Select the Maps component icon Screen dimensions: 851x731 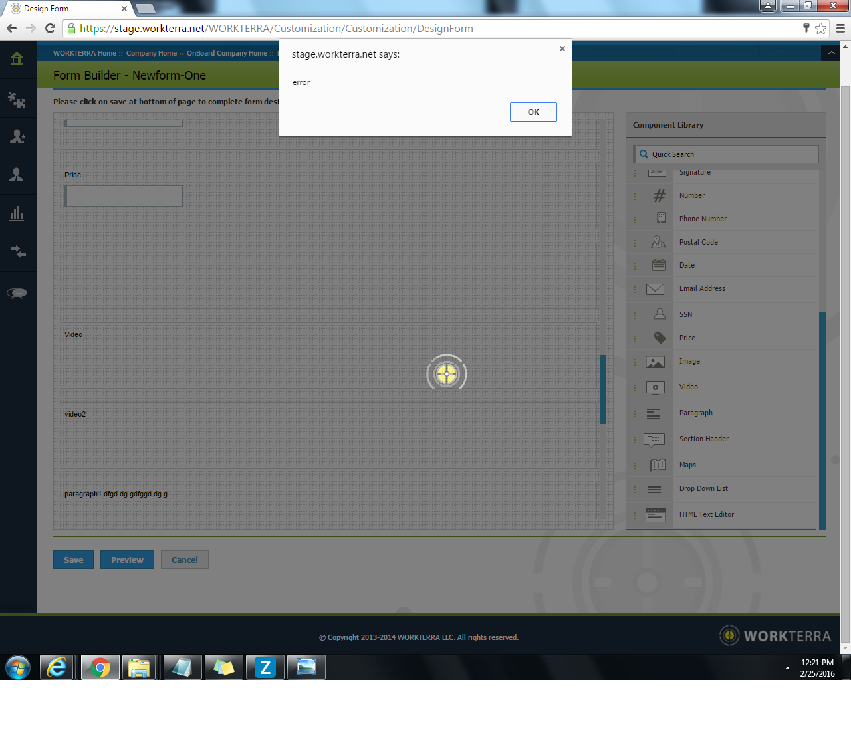pyautogui.click(x=658, y=465)
